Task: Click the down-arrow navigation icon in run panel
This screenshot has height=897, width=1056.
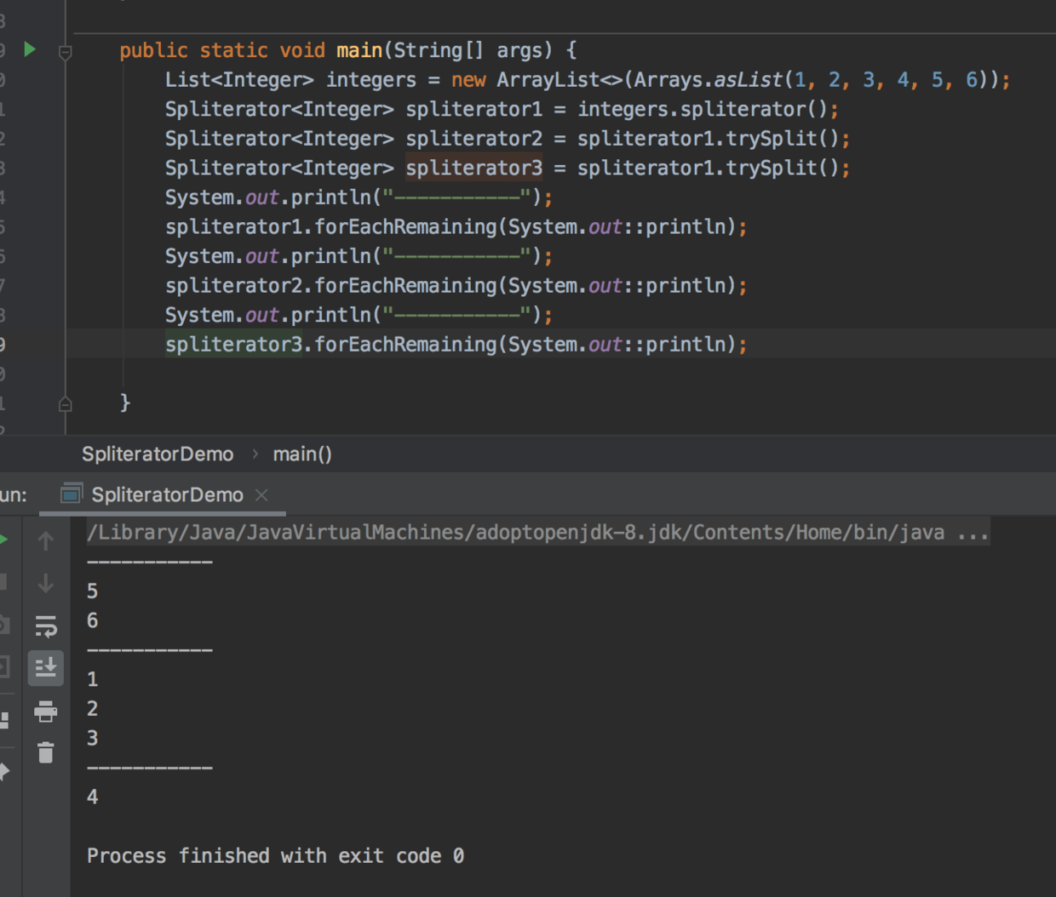Action: pyautogui.click(x=45, y=582)
